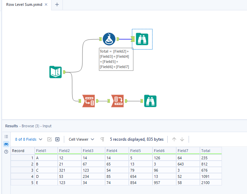Screen dimensions: 247x194
Task: Toggle the data binoculars view in results
Action: (x=6, y=144)
